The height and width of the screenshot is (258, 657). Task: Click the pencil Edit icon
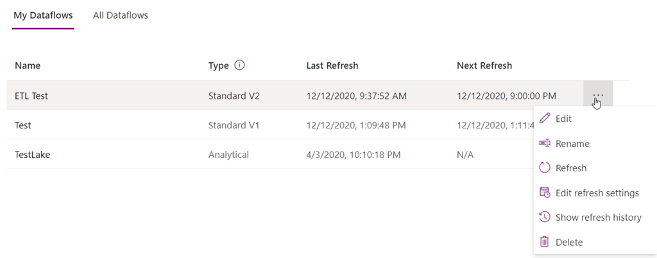[x=544, y=119]
